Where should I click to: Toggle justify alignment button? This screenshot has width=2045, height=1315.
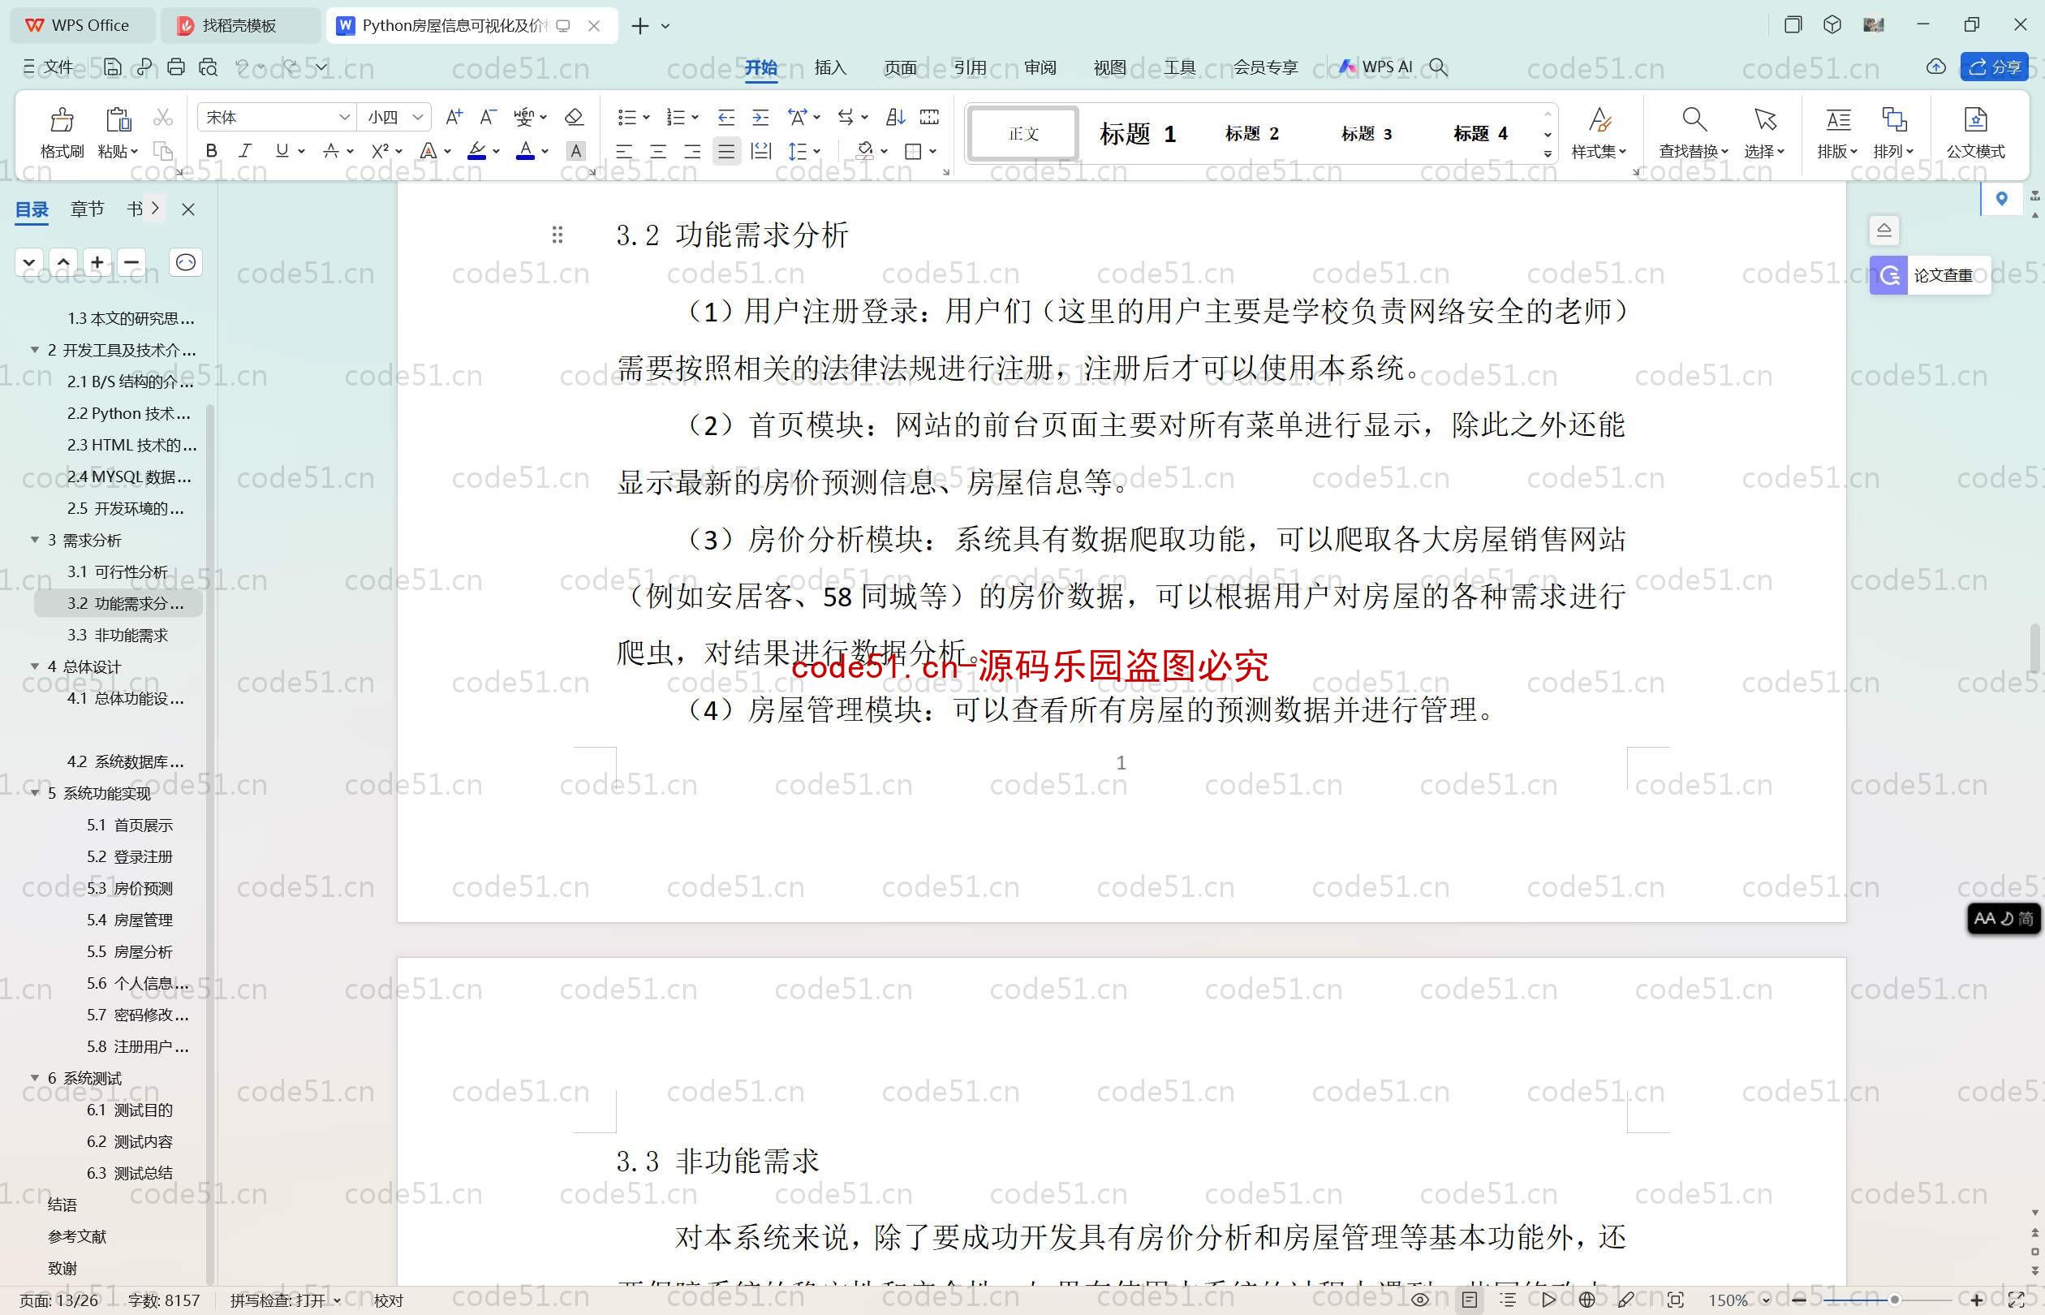click(726, 152)
